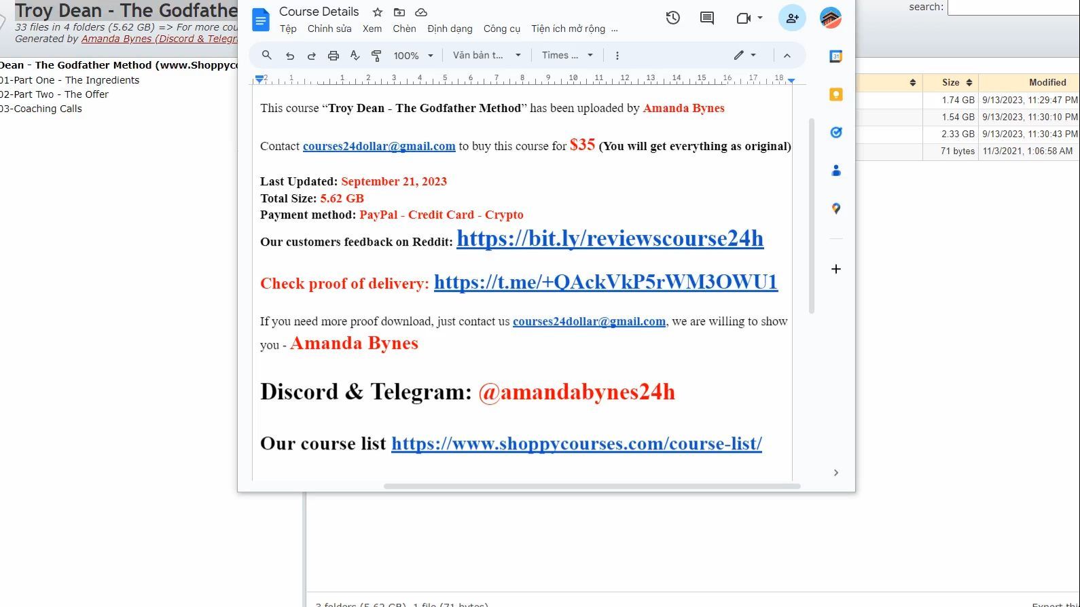
Task: Open the Xem menu
Action: pos(372,29)
